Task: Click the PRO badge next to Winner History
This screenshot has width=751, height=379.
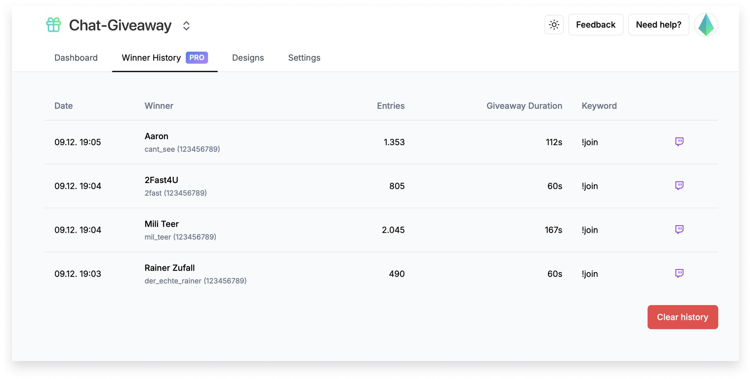Action: click(197, 57)
